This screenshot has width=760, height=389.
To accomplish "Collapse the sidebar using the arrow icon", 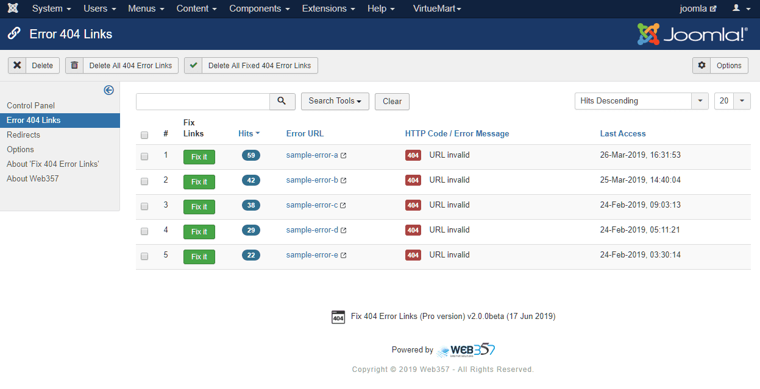I will (x=108, y=90).
